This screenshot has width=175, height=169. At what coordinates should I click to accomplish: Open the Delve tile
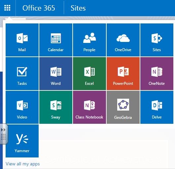tap(157, 107)
